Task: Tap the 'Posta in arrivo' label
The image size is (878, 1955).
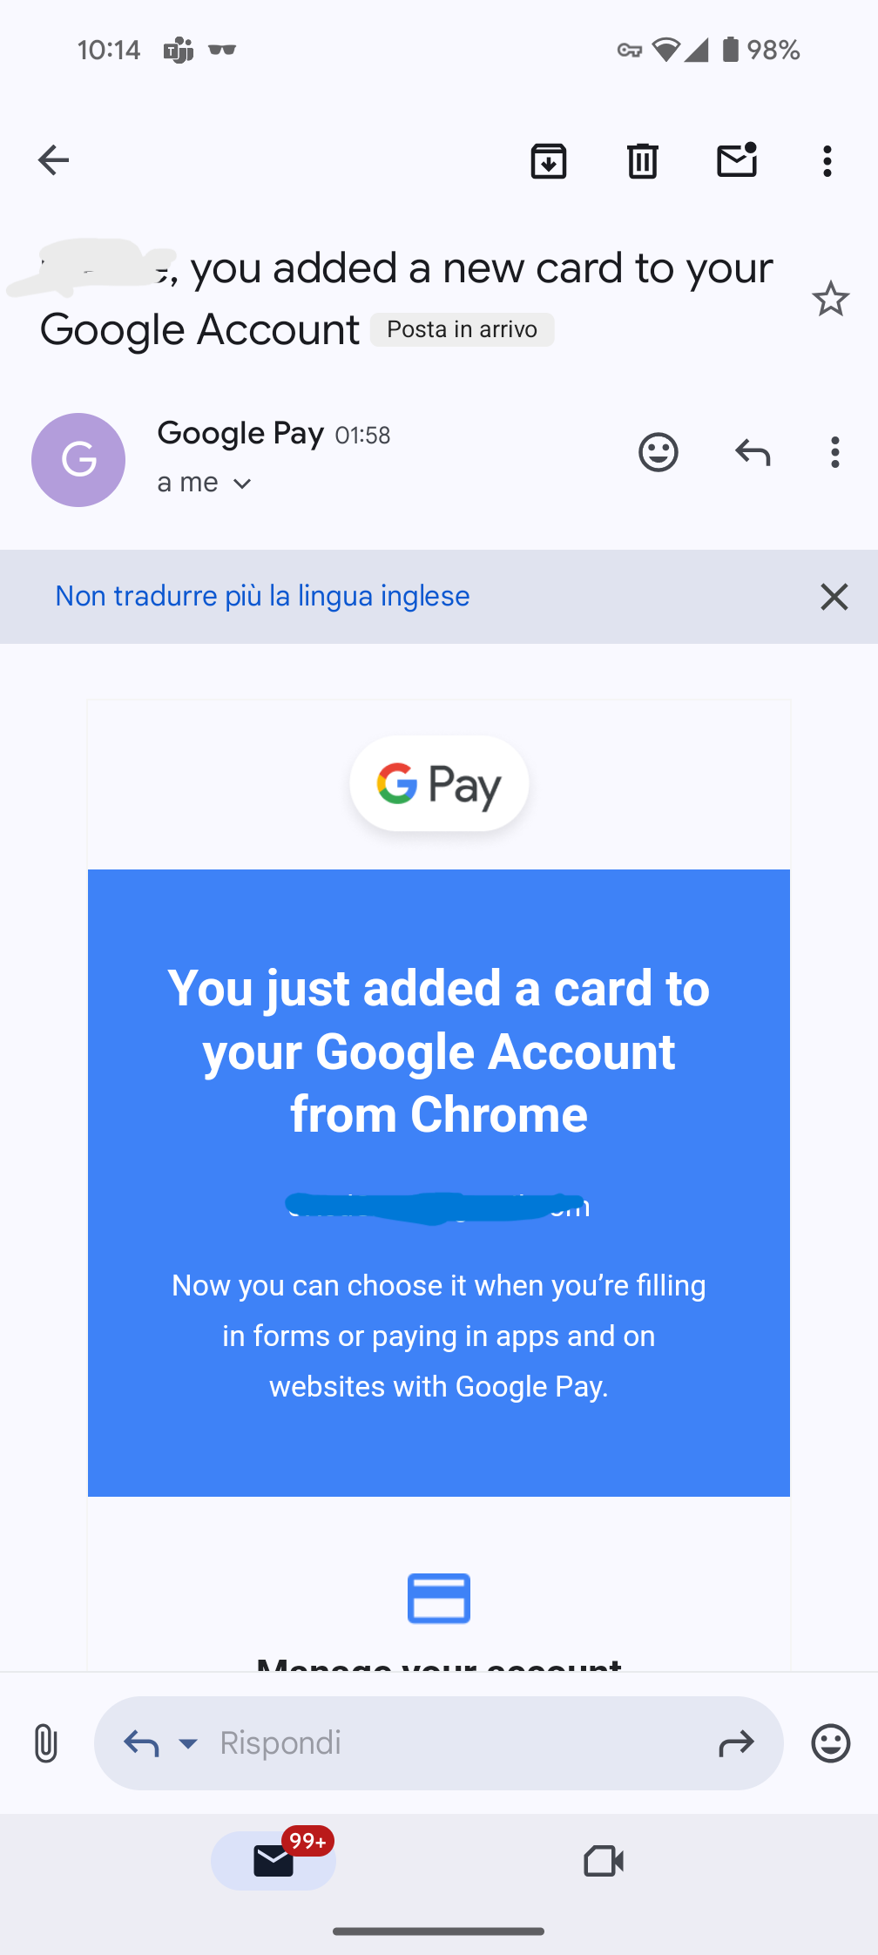Action: 462,329
